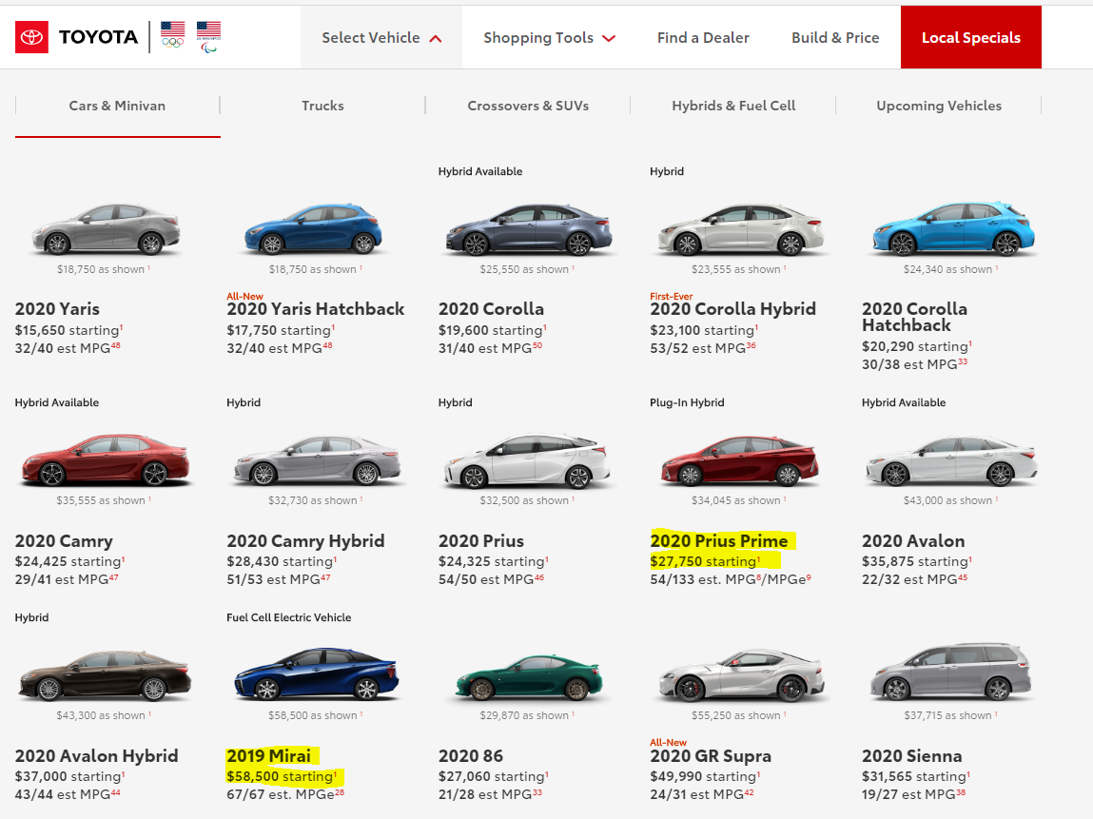Open the 2020 86 title link

(471, 756)
